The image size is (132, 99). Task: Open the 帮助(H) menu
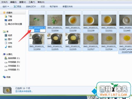41,2
